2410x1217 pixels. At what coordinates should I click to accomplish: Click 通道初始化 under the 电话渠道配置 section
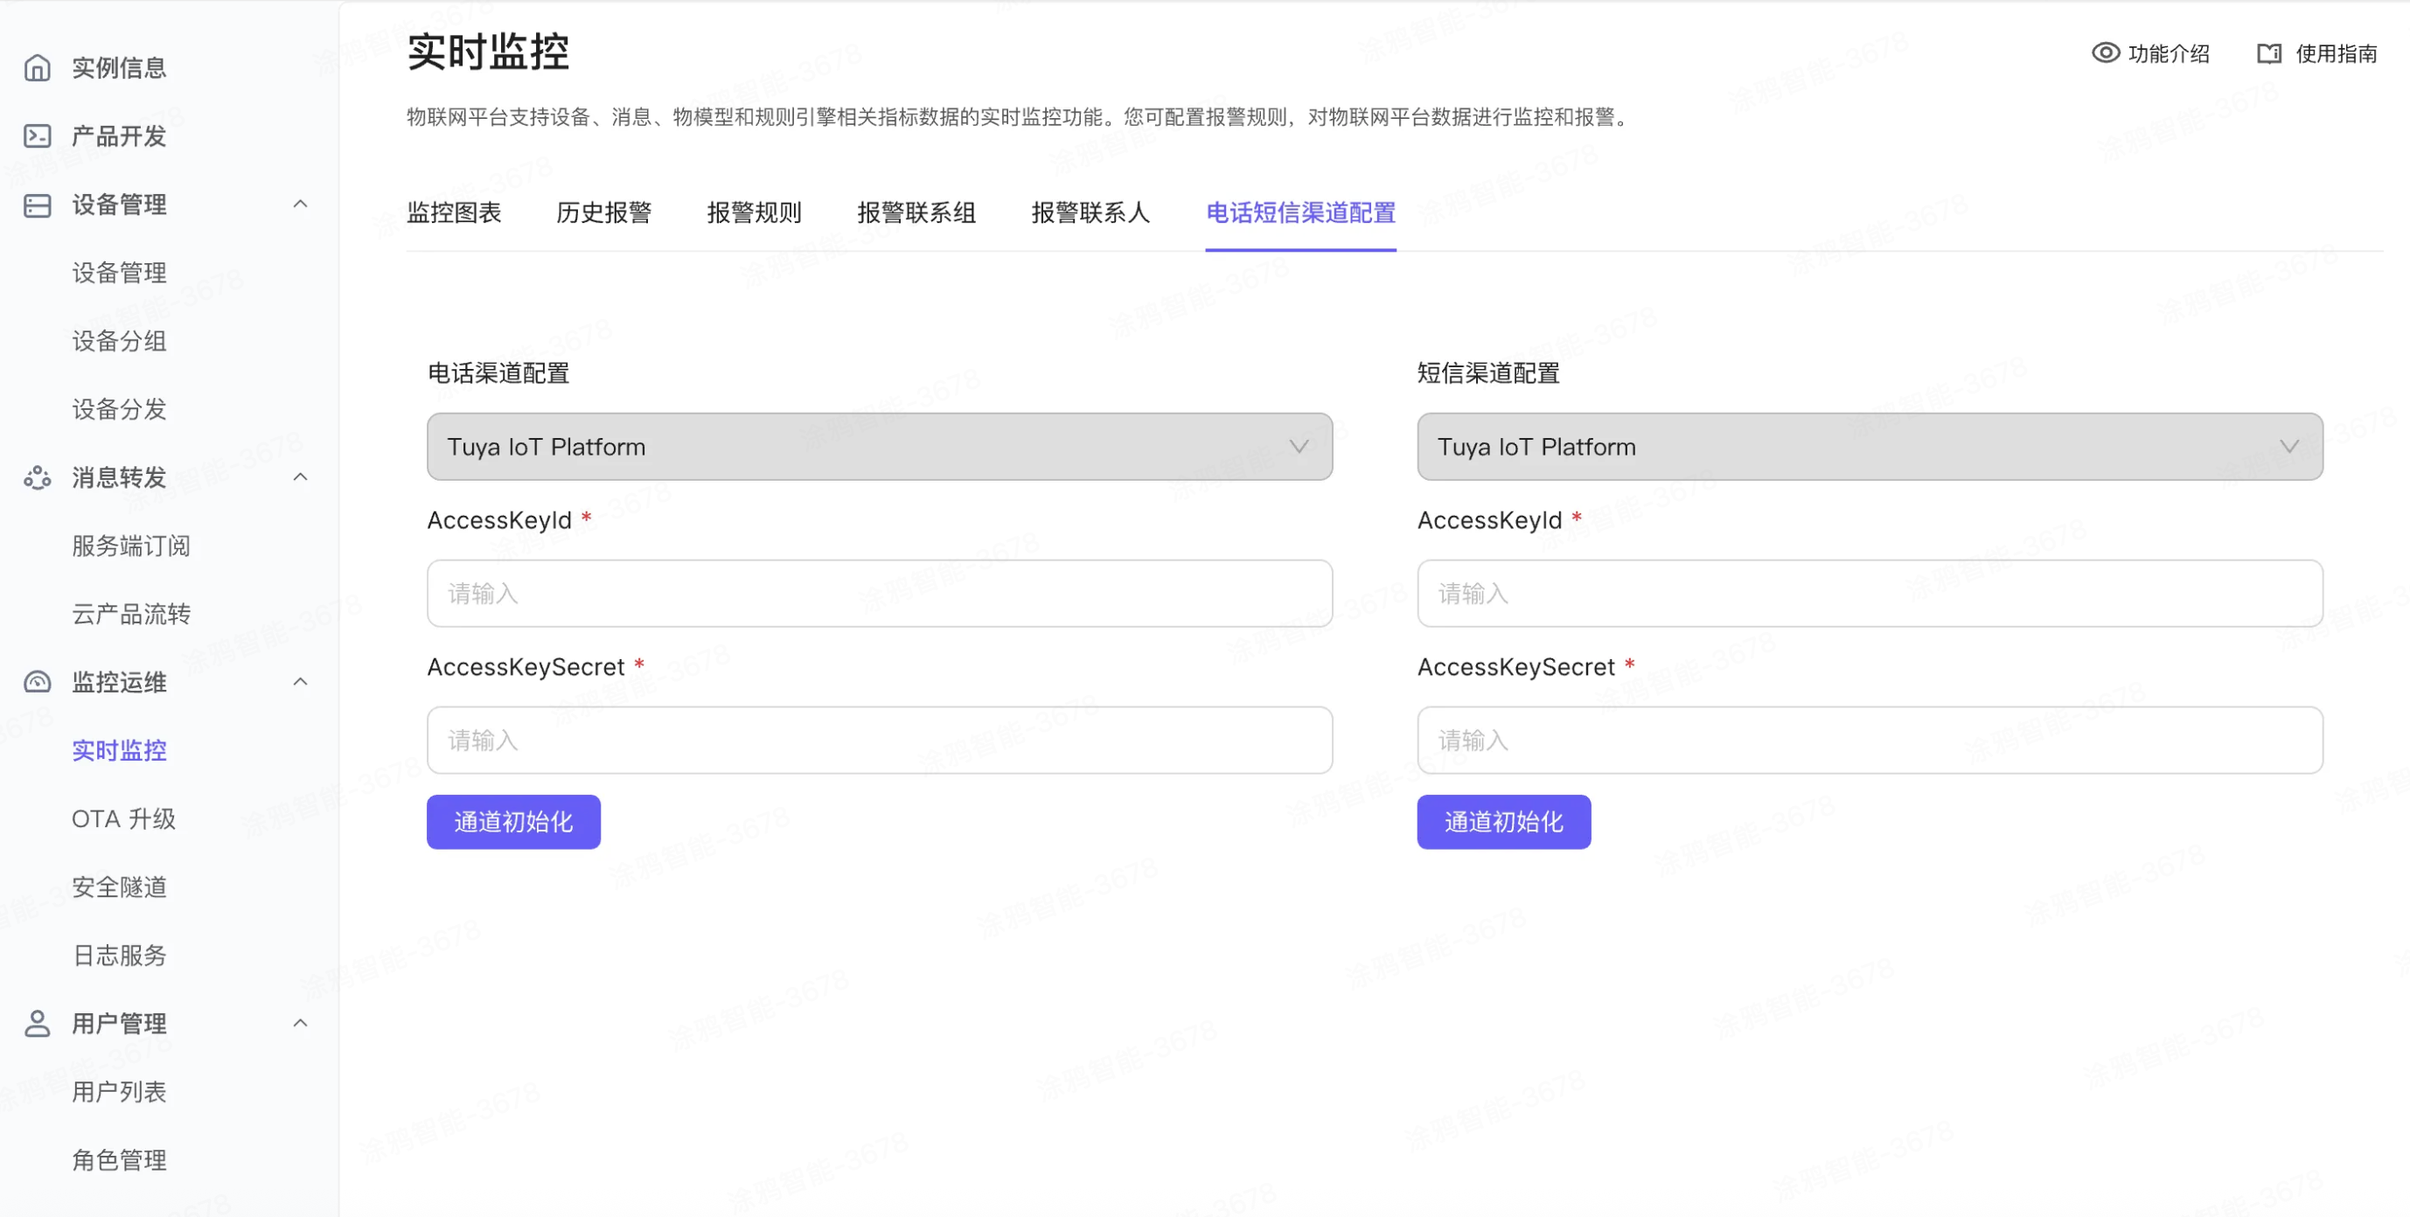click(x=513, y=822)
